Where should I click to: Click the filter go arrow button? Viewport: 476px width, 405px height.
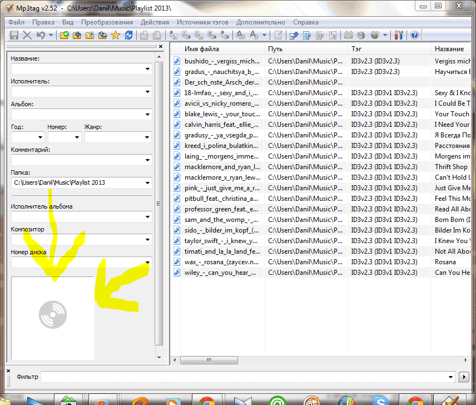[x=464, y=377]
